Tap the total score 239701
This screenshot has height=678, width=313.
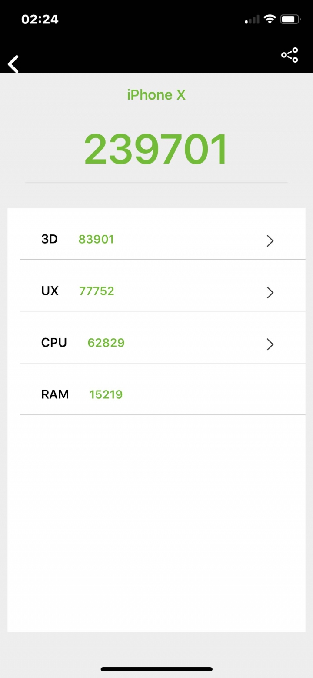(156, 149)
